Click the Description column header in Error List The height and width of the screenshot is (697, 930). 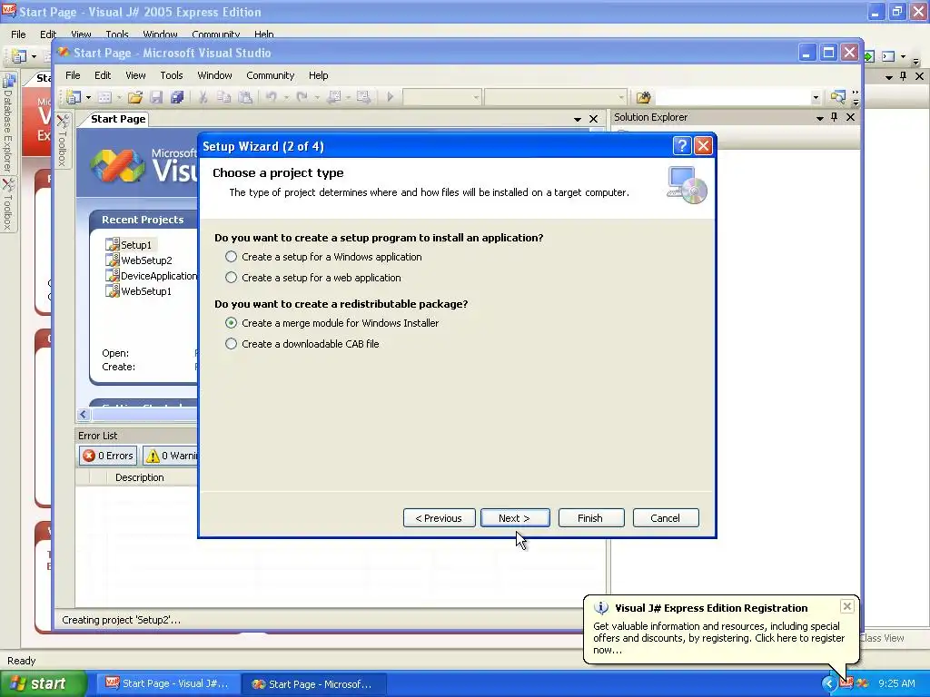pos(139,477)
